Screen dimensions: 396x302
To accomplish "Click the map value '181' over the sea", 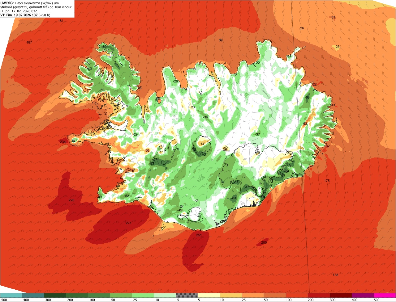I will 61,21.
